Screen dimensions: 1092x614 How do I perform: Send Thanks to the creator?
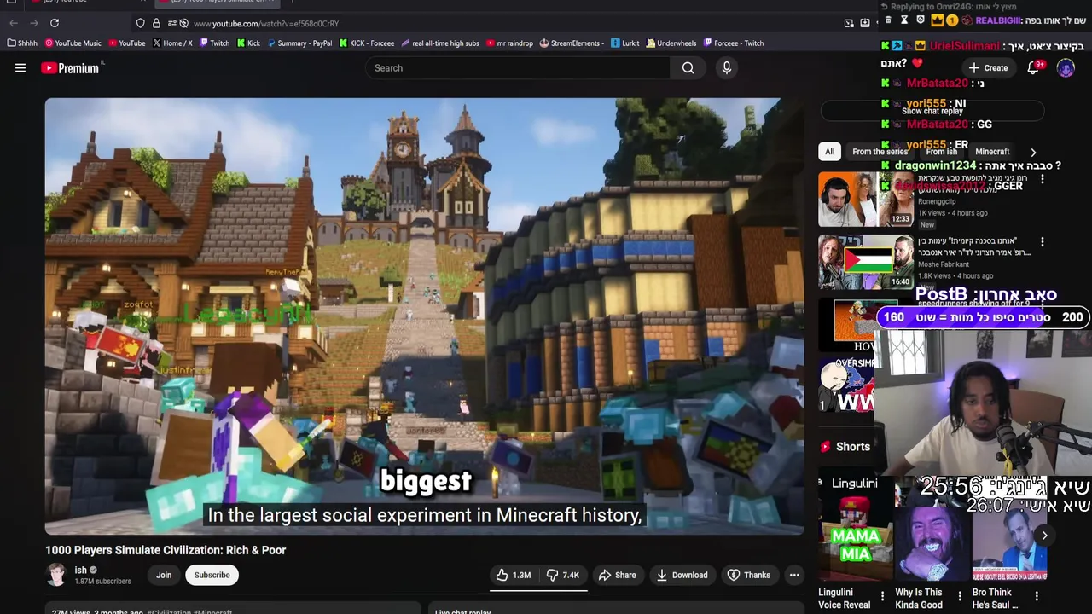pos(748,575)
